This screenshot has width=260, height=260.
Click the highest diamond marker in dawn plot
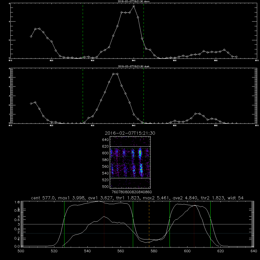pos(134,6)
